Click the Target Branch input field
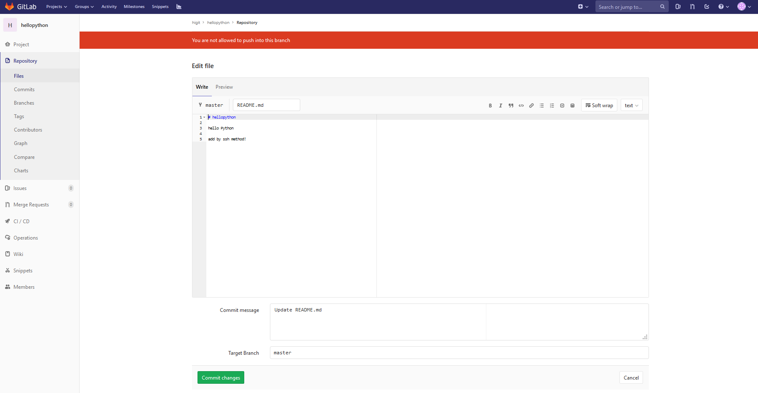Viewport: 758px width, 393px height. pos(459,353)
